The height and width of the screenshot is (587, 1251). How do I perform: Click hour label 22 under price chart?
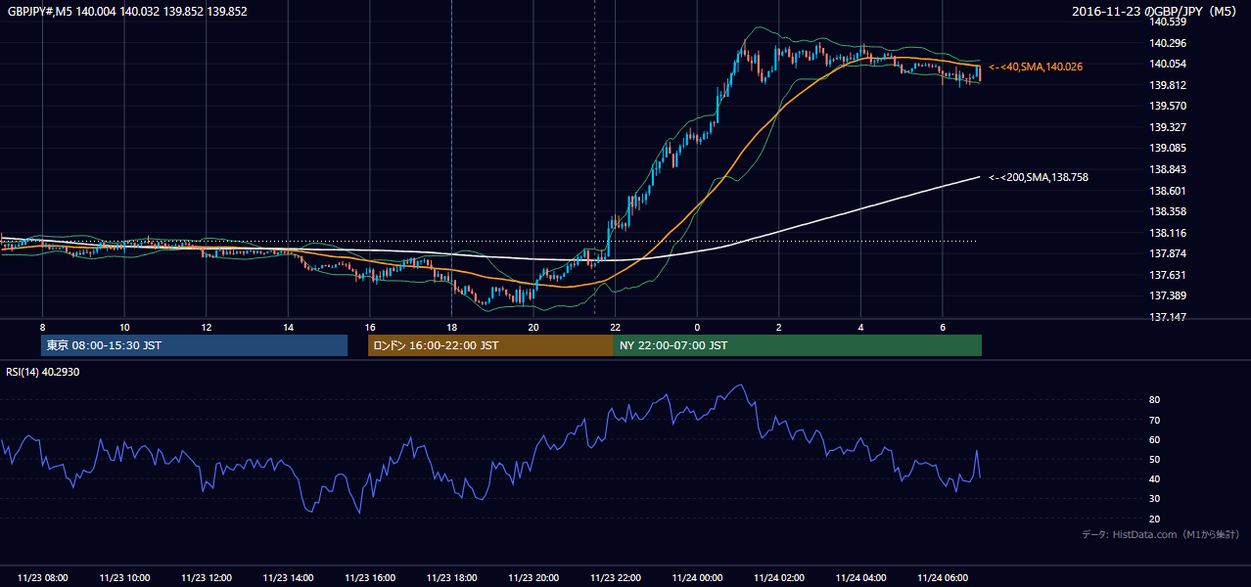point(615,327)
